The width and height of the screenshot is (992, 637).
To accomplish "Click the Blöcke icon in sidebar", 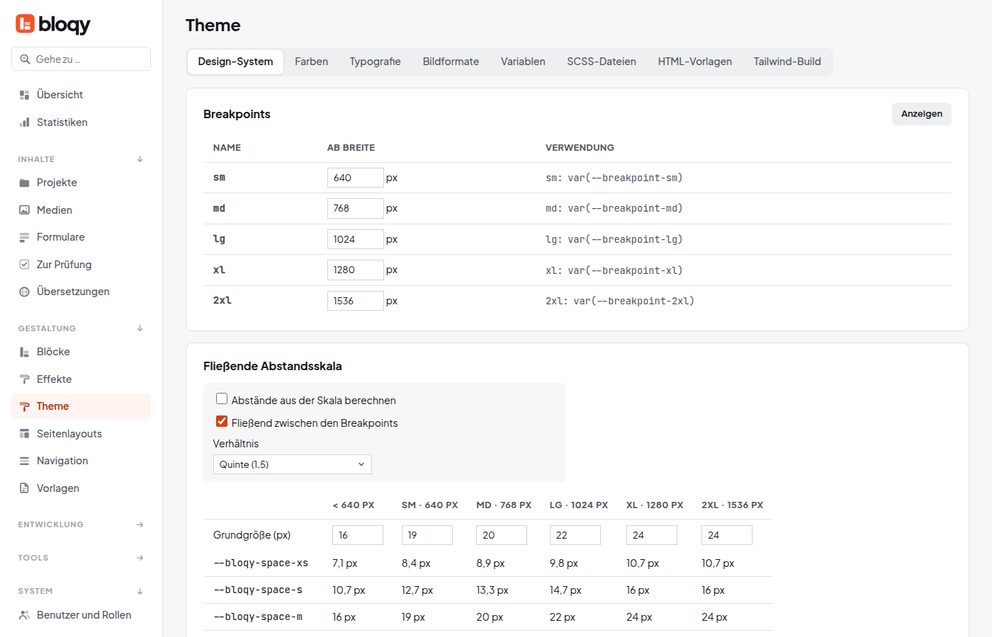I will tap(24, 352).
